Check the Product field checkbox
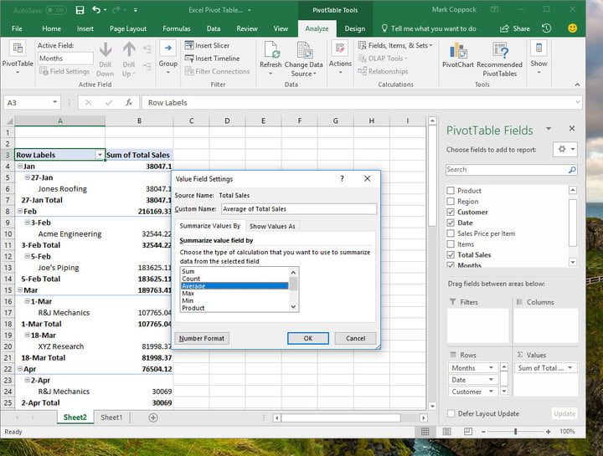Screen dimensions: 603x456 coord(451,191)
